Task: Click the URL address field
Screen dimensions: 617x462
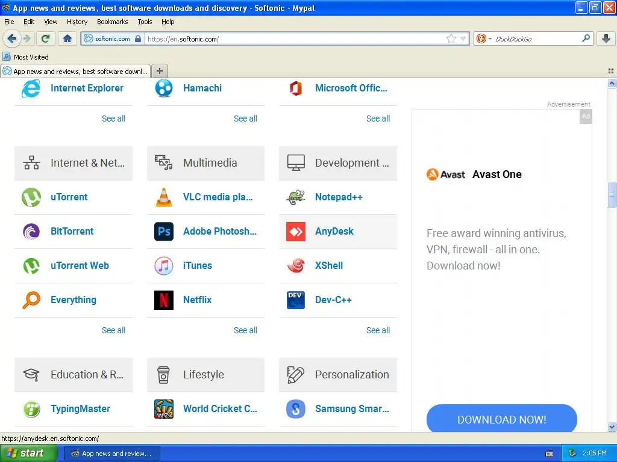Action: pyautogui.click(x=295, y=38)
